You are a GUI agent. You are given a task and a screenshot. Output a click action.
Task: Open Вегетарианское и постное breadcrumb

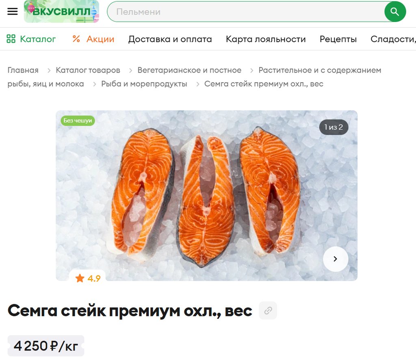point(189,70)
